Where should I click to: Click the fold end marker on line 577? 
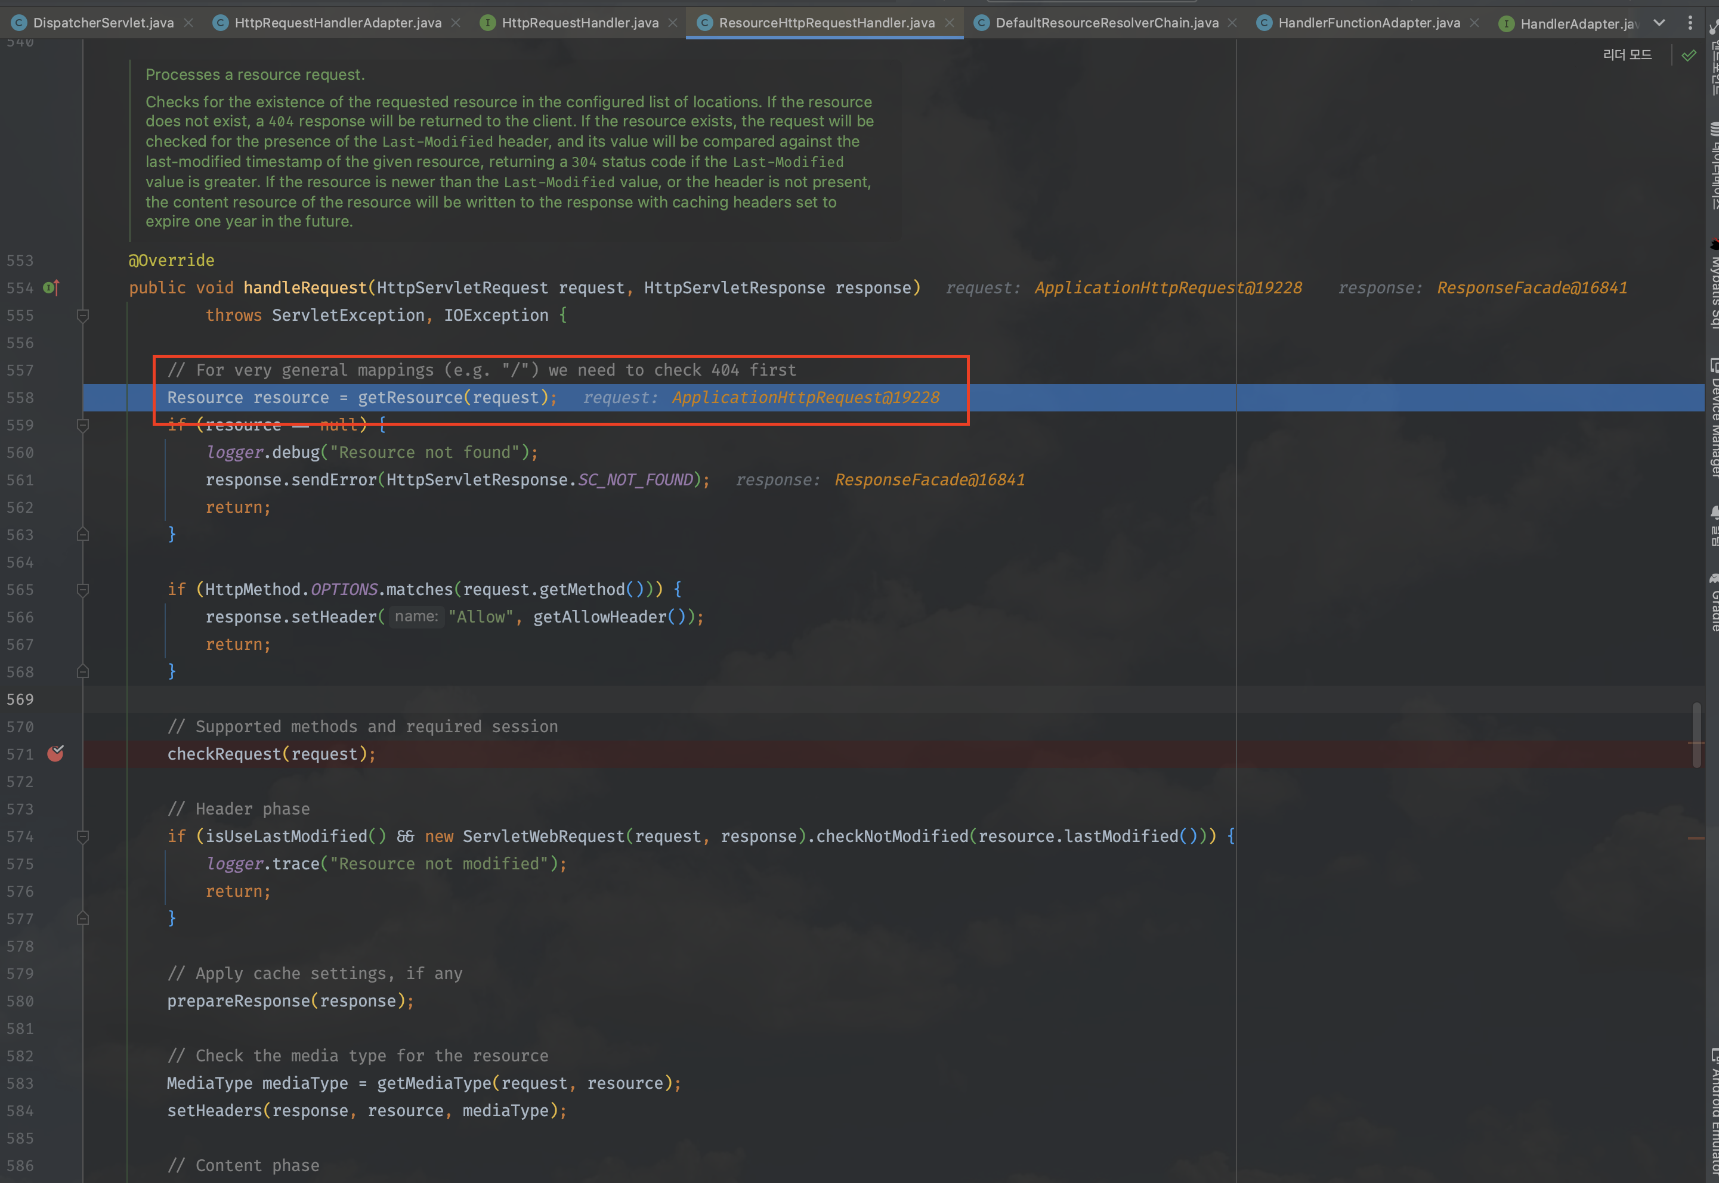coord(83,918)
